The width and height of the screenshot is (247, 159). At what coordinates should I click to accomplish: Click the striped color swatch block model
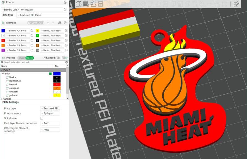coord(106,28)
